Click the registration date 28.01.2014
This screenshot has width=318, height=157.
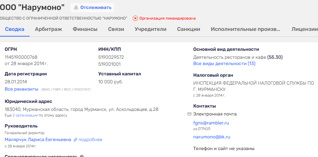point(16,82)
